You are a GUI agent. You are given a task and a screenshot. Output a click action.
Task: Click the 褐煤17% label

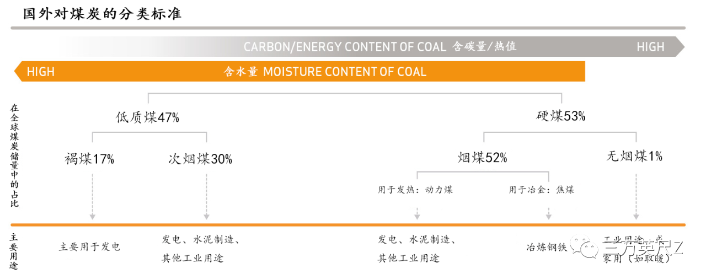pyautogui.click(x=89, y=159)
